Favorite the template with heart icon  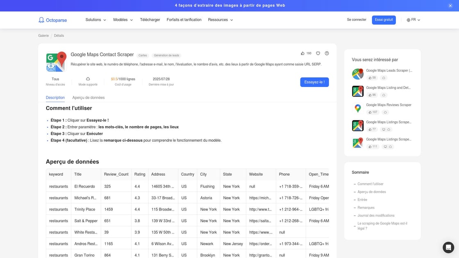318,53
